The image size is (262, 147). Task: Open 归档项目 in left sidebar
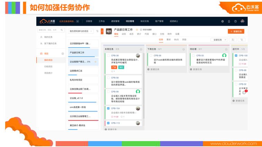48,66
